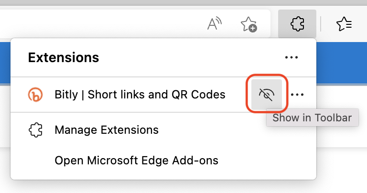The image size is (367, 193).
Task: Click the puzzle icon next to Manage Extensions
Action: click(x=35, y=130)
